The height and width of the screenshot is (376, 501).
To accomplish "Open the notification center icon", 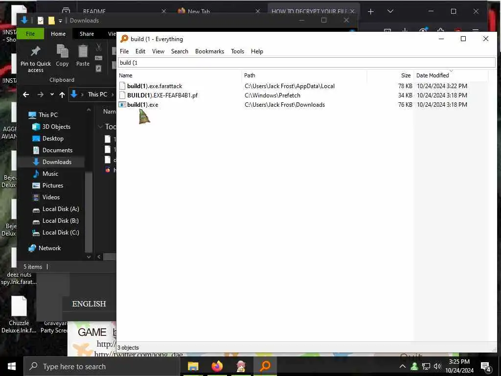I will [486, 367].
